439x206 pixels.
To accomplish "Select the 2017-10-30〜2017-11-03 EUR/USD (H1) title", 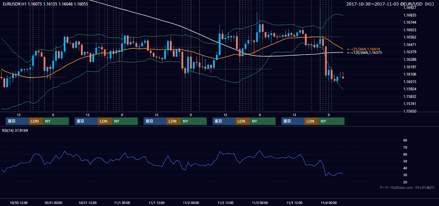I will 391,4.
